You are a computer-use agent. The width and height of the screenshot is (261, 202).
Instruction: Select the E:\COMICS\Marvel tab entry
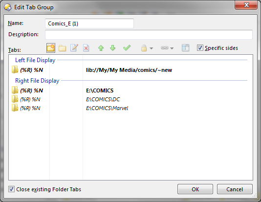pos(130,108)
